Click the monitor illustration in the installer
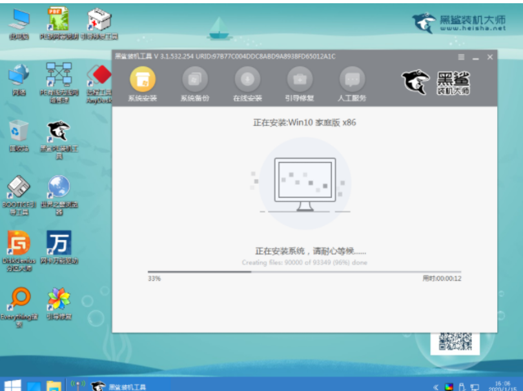Image resolution: width=523 pixels, height=391 pixels. 305,185
